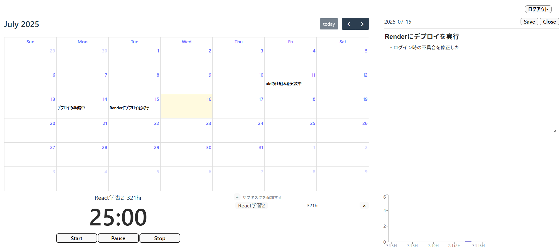Pause the pomodoro timer
Viewport: 559px width, 249px height.
pyautogui.click(x=118, y=238)
